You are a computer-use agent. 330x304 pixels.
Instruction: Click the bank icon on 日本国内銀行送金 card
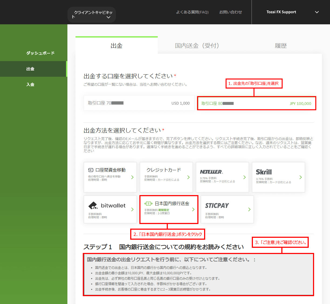tap(149, 203)
